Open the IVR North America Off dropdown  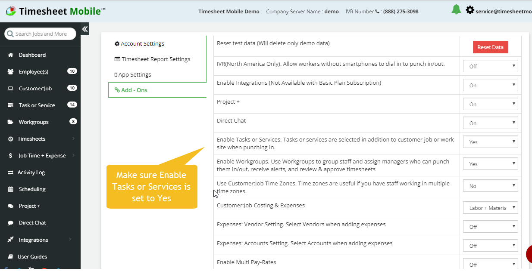491,66
